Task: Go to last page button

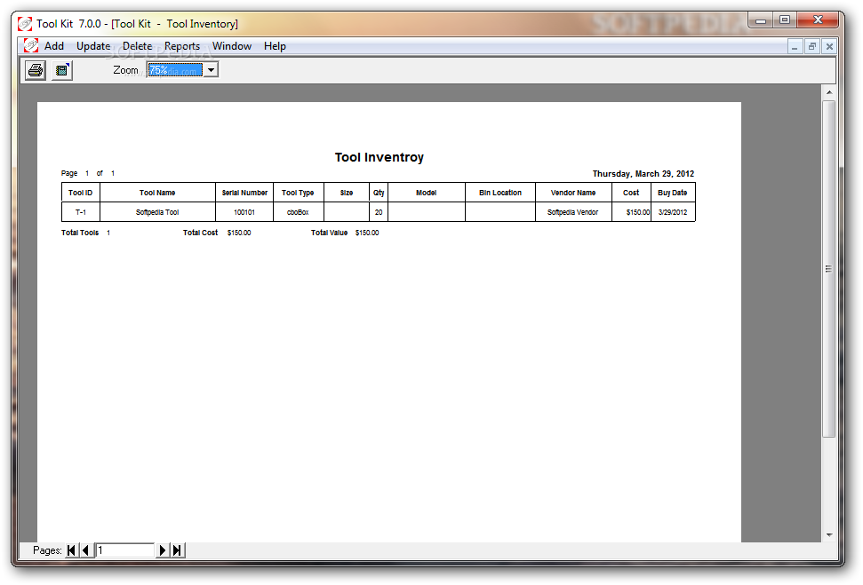Action: tap(177, 550)
